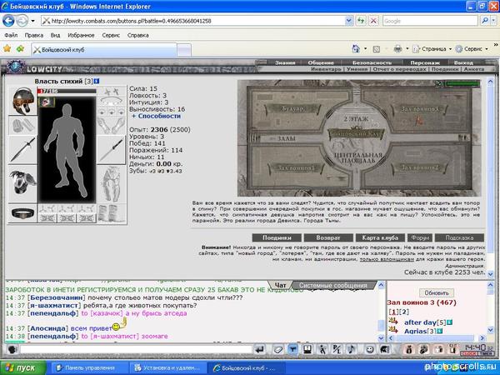The height and width of the screenshot is (375, 500).
Task: Expand the + Способности section
Action: (157, 116)
